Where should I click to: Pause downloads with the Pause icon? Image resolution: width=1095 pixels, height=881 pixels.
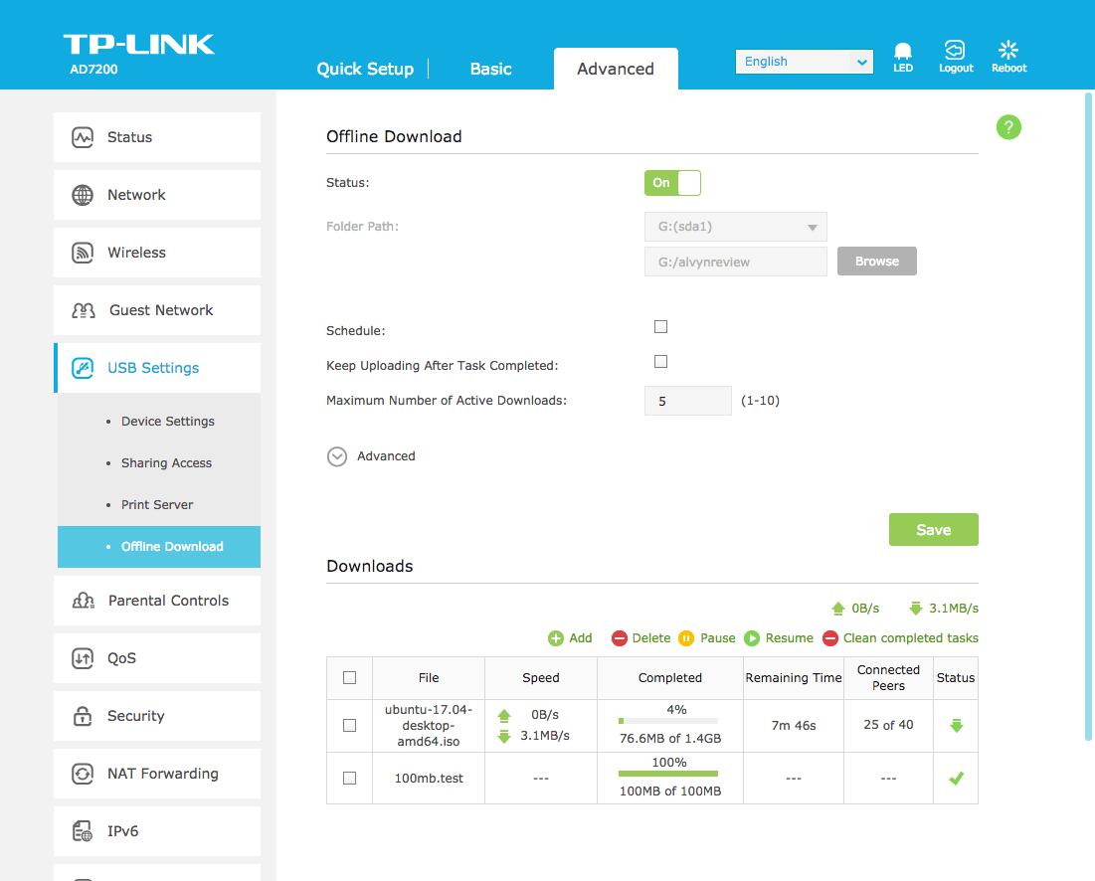686,638
